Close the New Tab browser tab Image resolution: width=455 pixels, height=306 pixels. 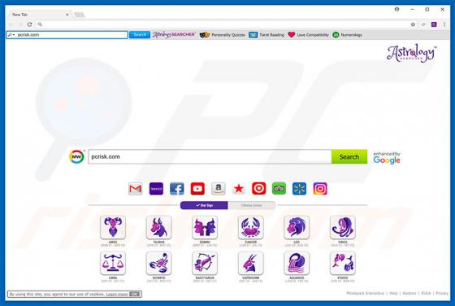tap(67, 15)
